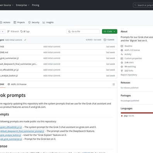Click the Custom properties note icon

coord(122,58)
